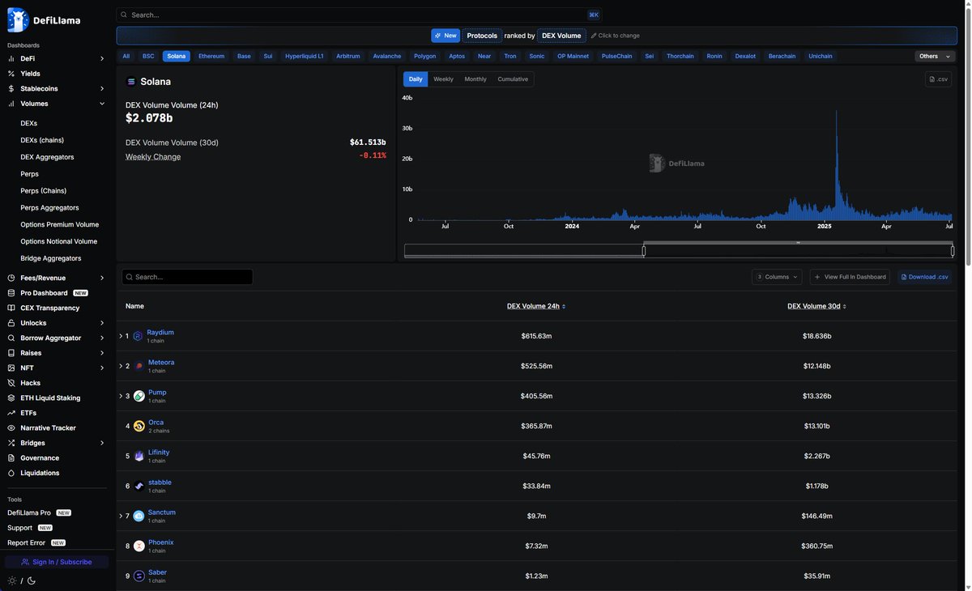Click the stabble protocol icon
Viewport: 972px width, 591px height.
click(139, 486)
